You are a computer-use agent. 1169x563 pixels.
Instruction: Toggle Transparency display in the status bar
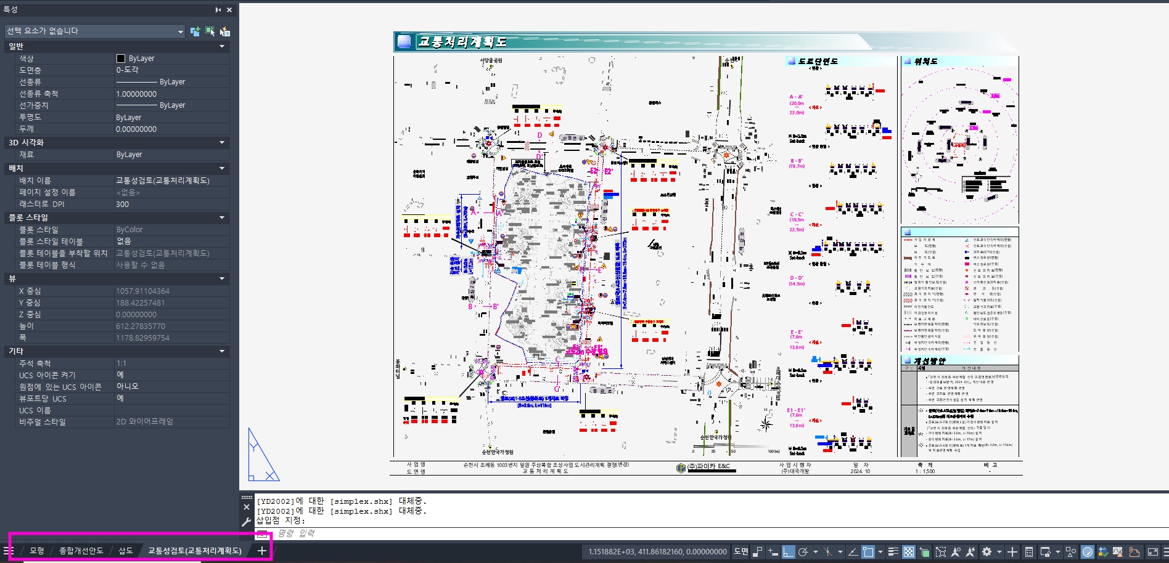(909, 552)
